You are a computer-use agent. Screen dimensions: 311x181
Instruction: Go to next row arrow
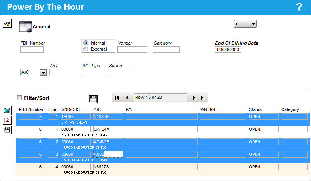[194, 98]
